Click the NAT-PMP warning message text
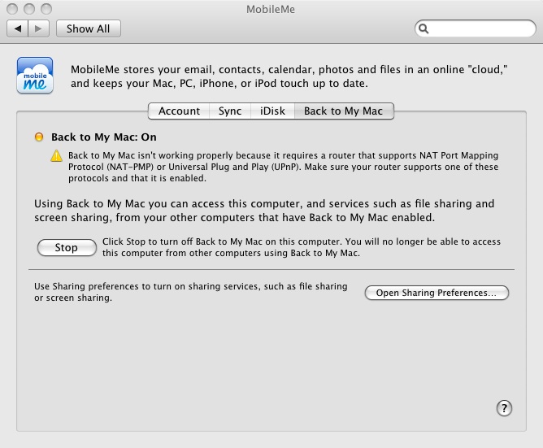 tap(283, 167)
